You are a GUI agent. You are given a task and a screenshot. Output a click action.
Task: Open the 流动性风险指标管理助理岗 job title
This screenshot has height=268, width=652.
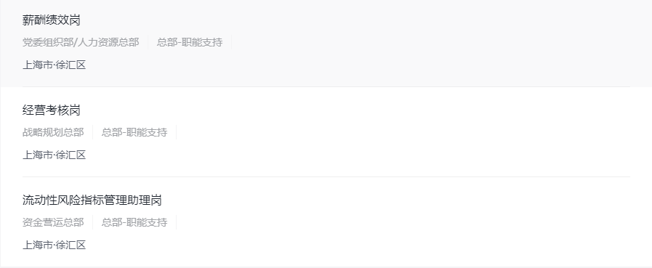(92, 200)
